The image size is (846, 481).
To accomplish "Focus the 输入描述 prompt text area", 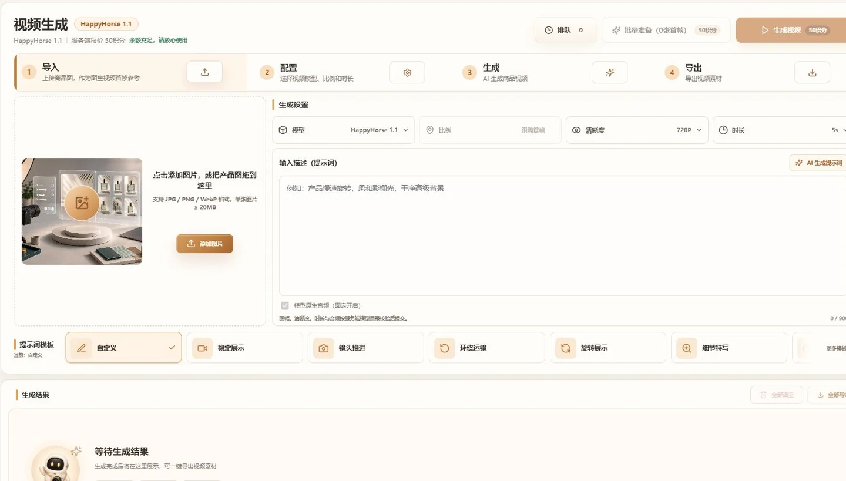I will pos(562,236).
